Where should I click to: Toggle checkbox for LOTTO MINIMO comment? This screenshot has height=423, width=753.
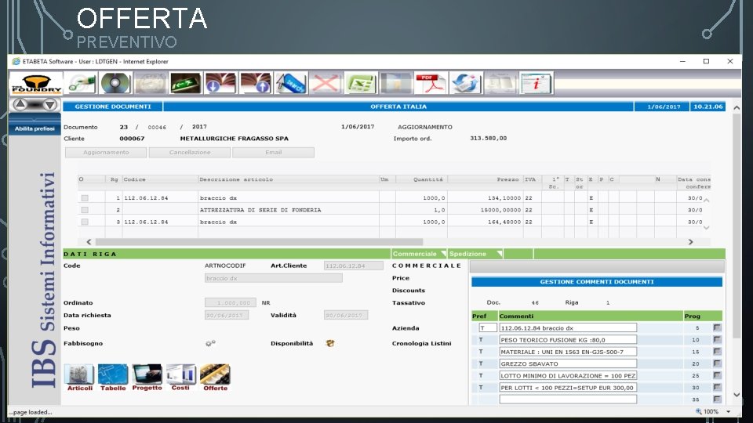[717, 375]
